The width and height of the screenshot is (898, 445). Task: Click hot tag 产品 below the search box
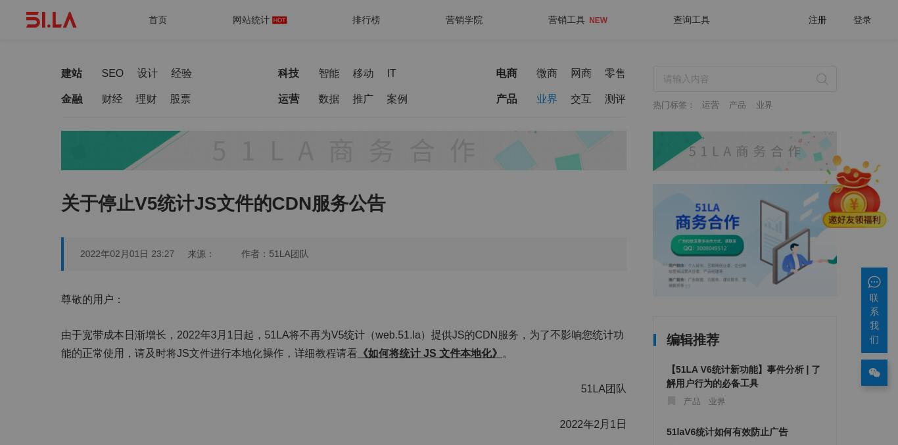click(738, 105)
